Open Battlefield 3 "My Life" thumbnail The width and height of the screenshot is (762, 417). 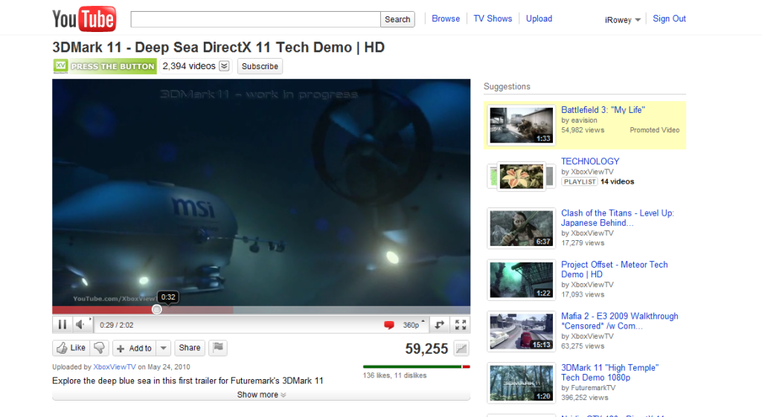(522, 125)
